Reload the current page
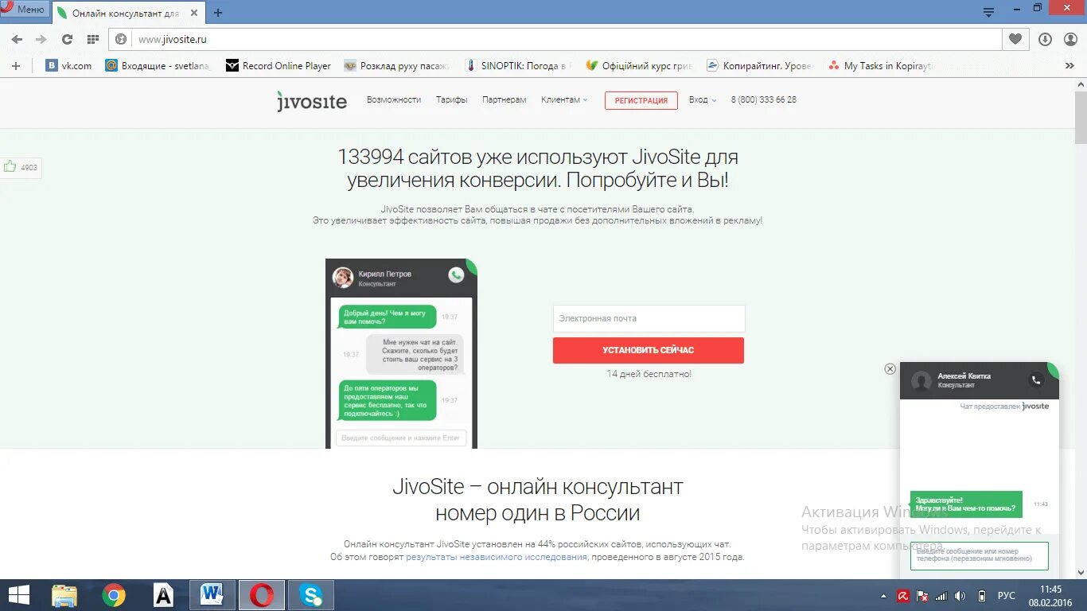Image resolution: width=1087 pixels, height=611 pixels. (x=68, y=39)
